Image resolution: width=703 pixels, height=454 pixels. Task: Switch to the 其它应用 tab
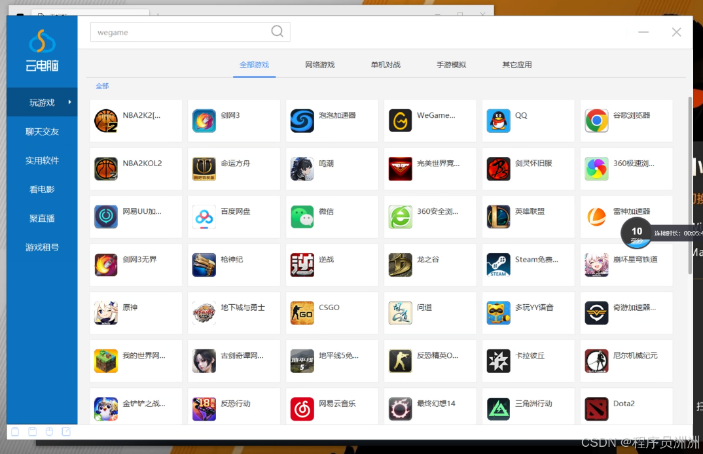coord(517,65)
